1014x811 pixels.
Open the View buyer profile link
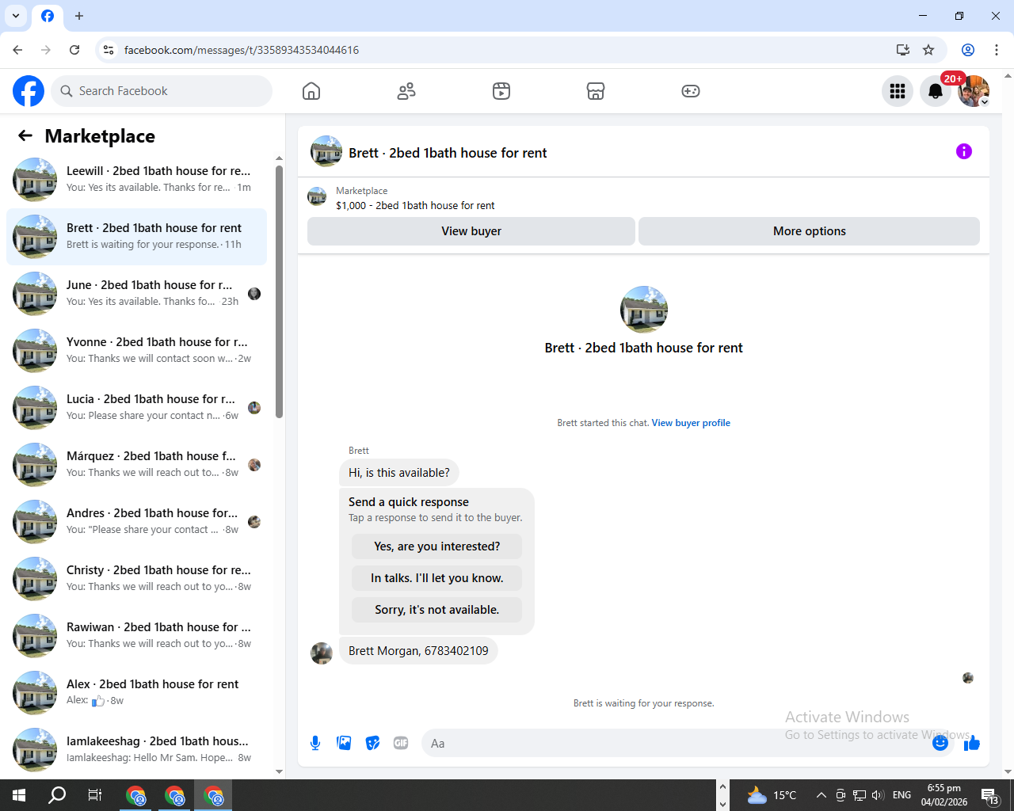[x=691, y=423]
